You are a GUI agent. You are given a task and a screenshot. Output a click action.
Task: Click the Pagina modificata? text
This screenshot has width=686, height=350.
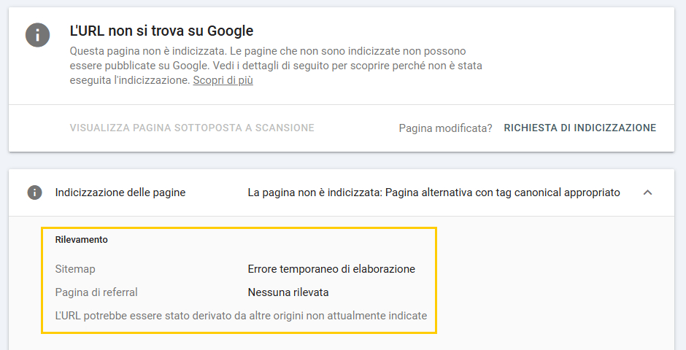pyautogui.click(x=445, y=128)
